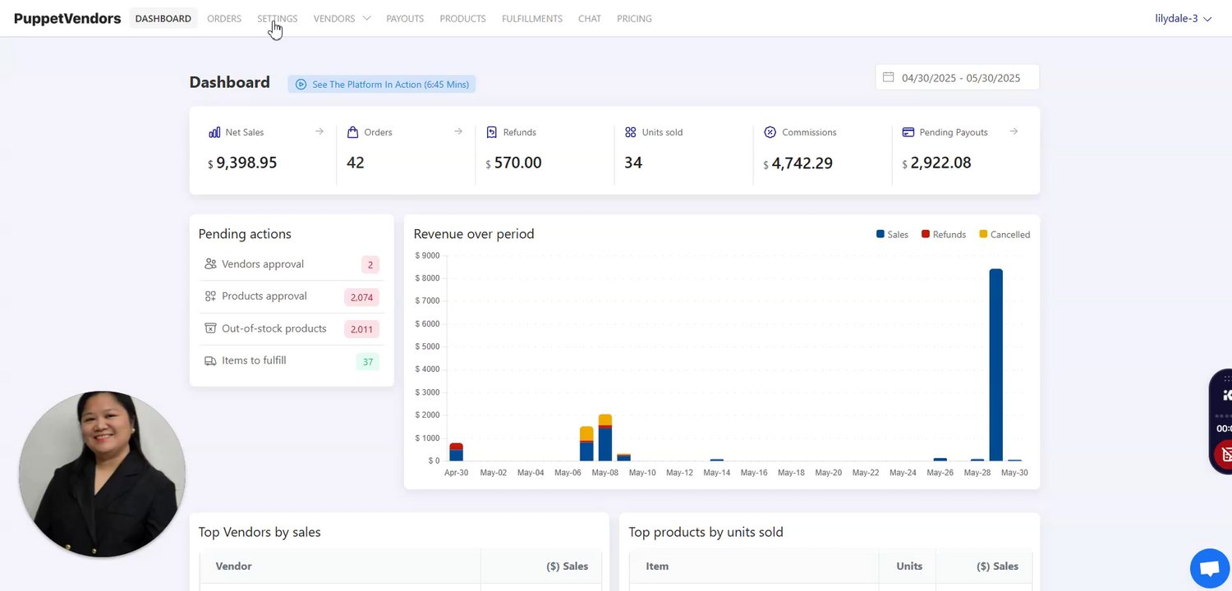Toggle Refunds series in chart legend
Image resolution: width=1232 pixels, height=591 pixels.
click(943, 235)
